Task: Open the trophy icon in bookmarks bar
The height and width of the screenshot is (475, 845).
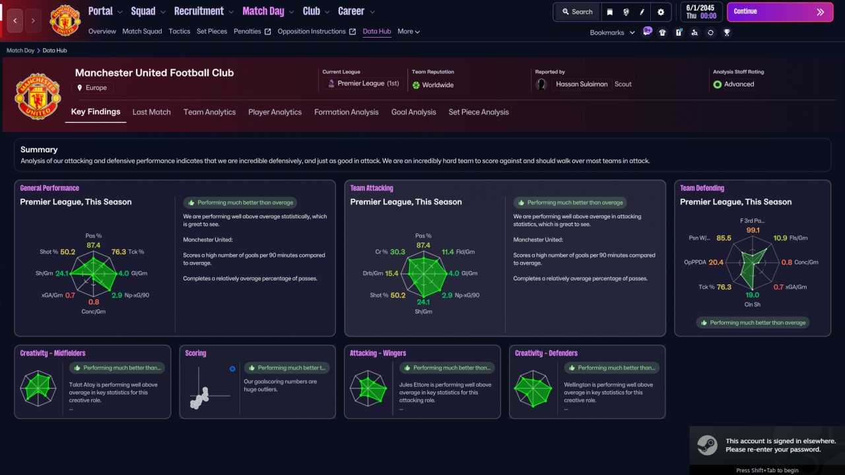Action: coord(727,32)
